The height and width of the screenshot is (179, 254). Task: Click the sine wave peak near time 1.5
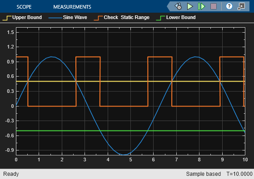[x=51, y=57]
